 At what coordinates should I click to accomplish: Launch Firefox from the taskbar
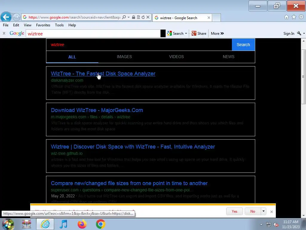[x=82, y=224]
